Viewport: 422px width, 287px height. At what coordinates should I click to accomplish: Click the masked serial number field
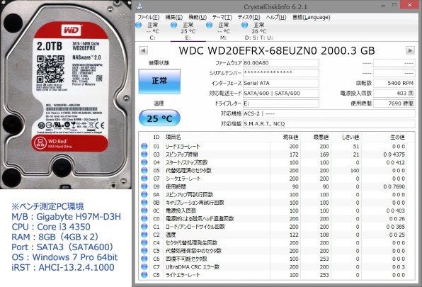tap(281, 73)
